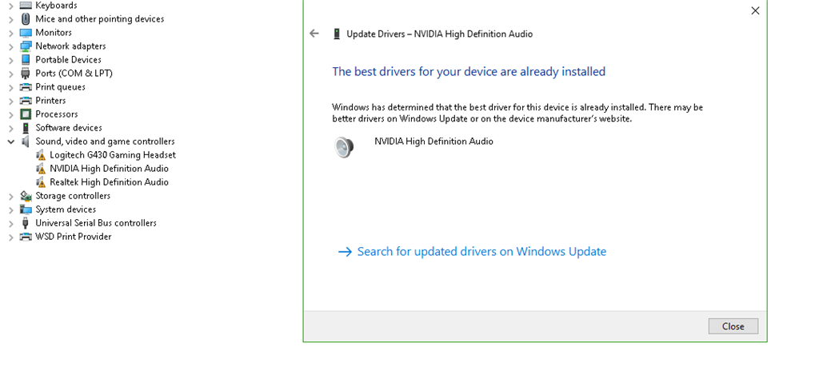
Task: Click the Monitors category icon
Action: tap(26, 32)
